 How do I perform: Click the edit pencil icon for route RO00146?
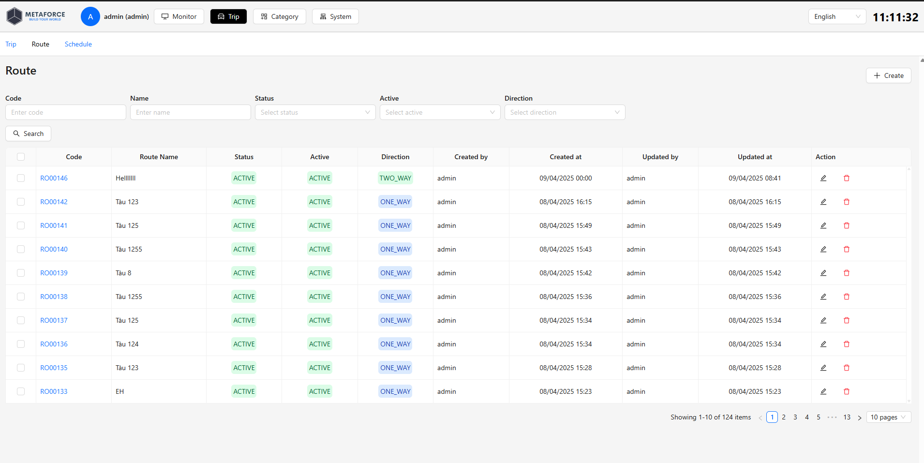(823, 178)
